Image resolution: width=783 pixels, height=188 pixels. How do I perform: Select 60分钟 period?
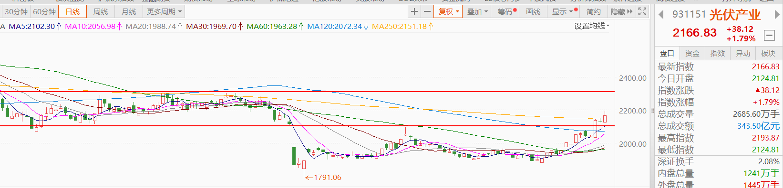[44, 11]
